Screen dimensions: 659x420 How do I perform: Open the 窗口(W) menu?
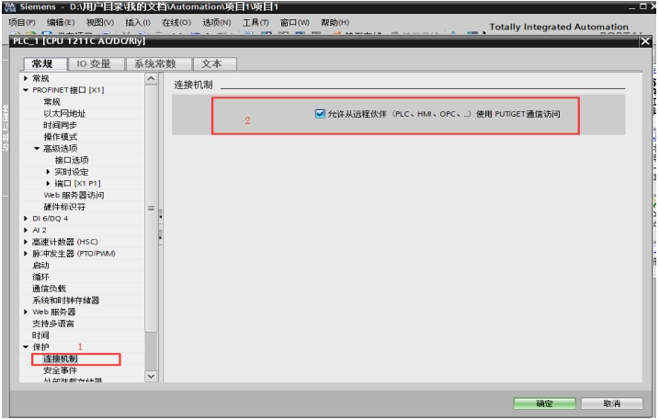coord(295,22)
